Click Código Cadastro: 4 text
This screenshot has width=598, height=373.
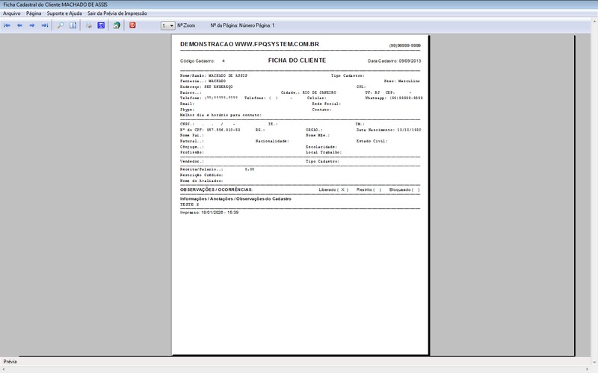click(x=202, y=61)
